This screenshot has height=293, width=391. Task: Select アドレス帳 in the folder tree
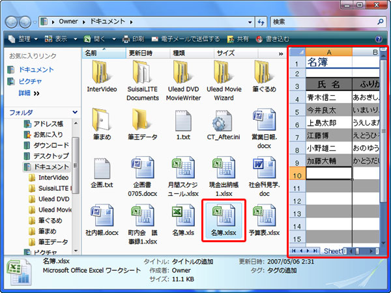[44, 124]
